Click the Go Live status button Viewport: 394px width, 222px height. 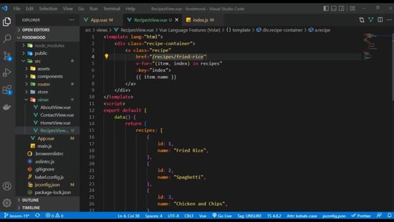click(222, 216)
